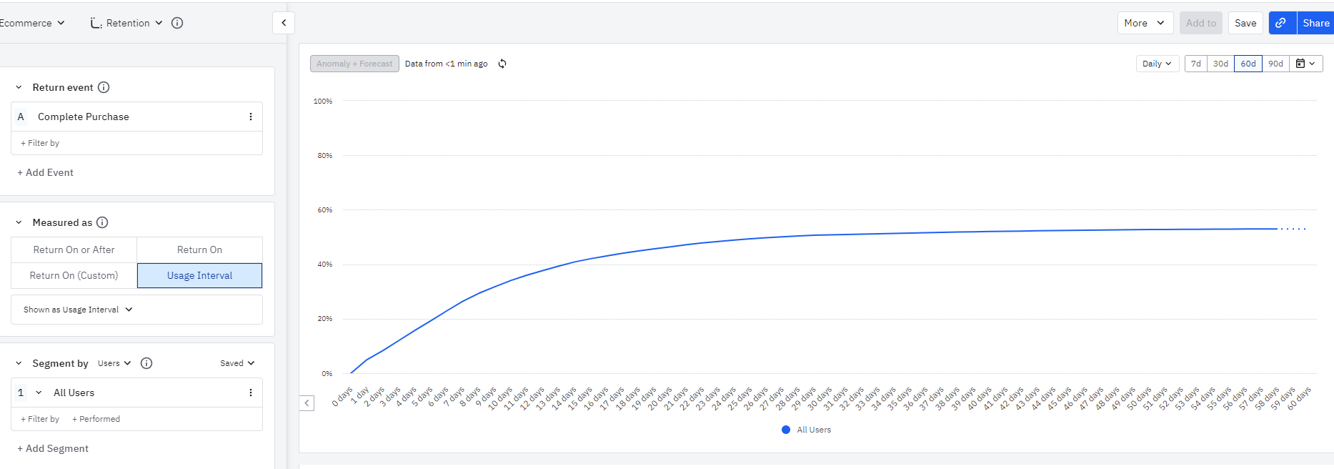The image size is (1334, 469).
Task: Click the Measured as info icon
Action: point(102,222)
